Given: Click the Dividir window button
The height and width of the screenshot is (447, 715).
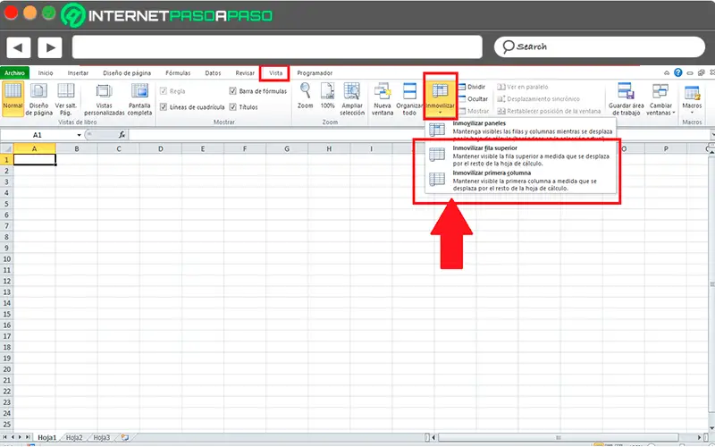Looking at the screenshot, I should 472,87.
